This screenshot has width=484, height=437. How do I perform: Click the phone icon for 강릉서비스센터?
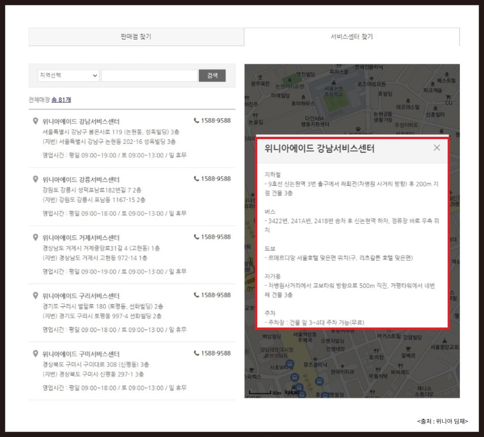pos(196,179)
